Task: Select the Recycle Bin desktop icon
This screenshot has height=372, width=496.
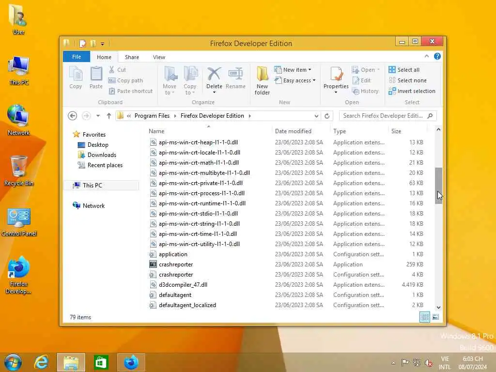Action: point(19,171)
